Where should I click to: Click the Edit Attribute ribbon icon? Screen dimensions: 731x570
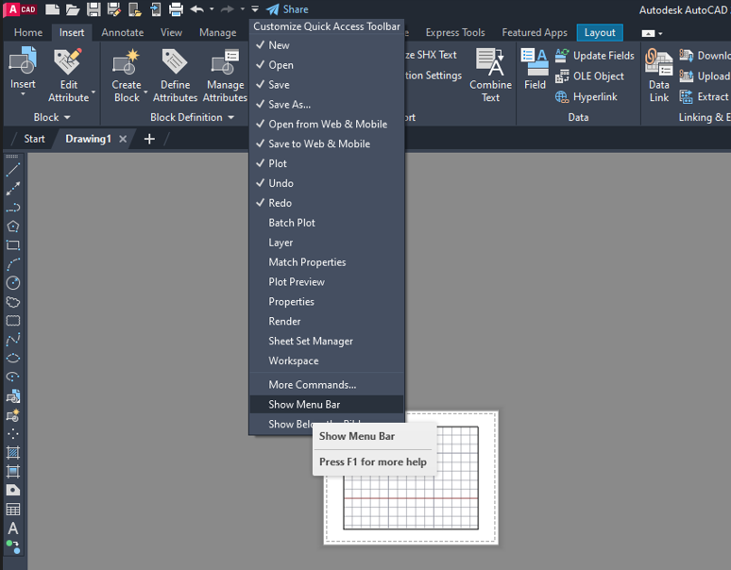click(68, 61)
